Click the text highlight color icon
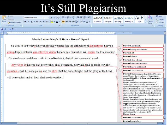Viewport: 167px width, 125px height. [52, 22]
